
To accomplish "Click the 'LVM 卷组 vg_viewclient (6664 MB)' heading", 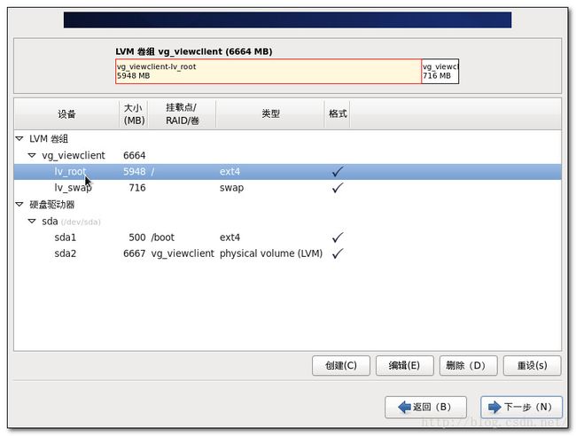I will tap(194, 51).
